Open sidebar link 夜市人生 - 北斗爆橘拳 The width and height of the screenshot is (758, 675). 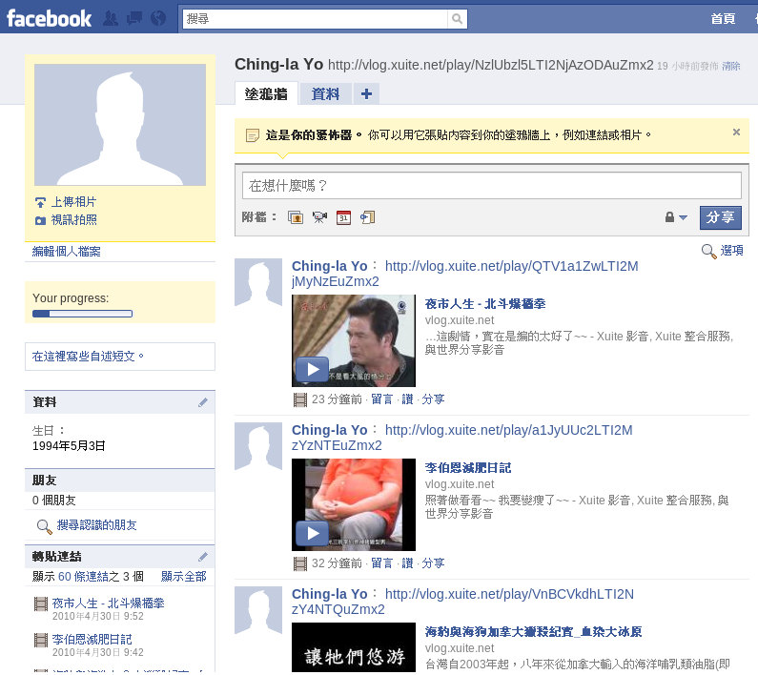coord(109,603)
